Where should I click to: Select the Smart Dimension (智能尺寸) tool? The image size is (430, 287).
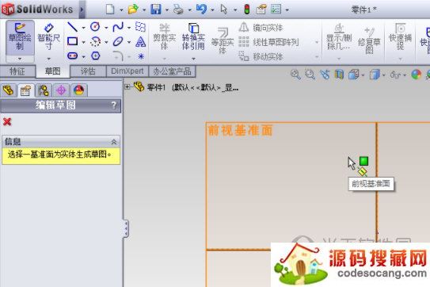click(x=49, y=37)
